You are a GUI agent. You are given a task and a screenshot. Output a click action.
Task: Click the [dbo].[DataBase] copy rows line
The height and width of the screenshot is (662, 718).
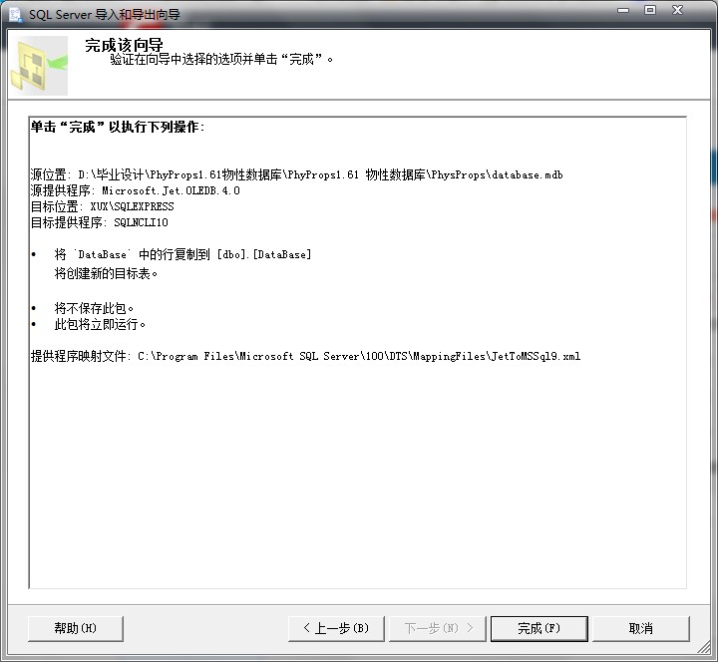tap(182, 255)
